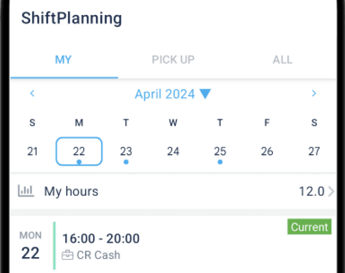Select Saturday the 27th in calendar
The height and width of the screenshot is (273, 345).
pyautogui.click(x=314, y=151)
